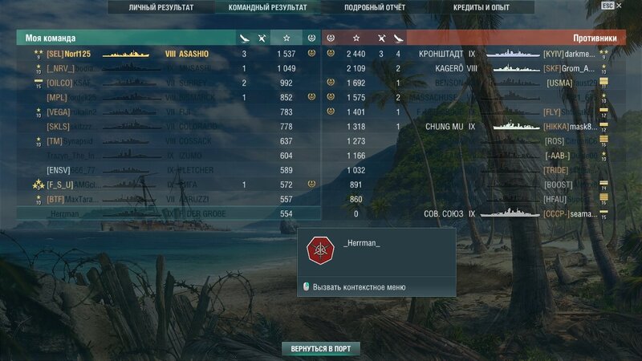642x361 pixels.
Task: Sort my team by ships destroyed icon
Action: 262,38
